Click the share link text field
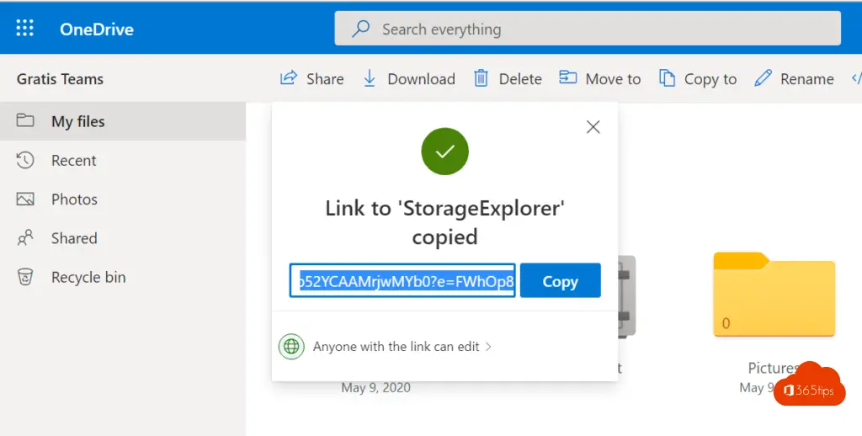 click(402, 282)
